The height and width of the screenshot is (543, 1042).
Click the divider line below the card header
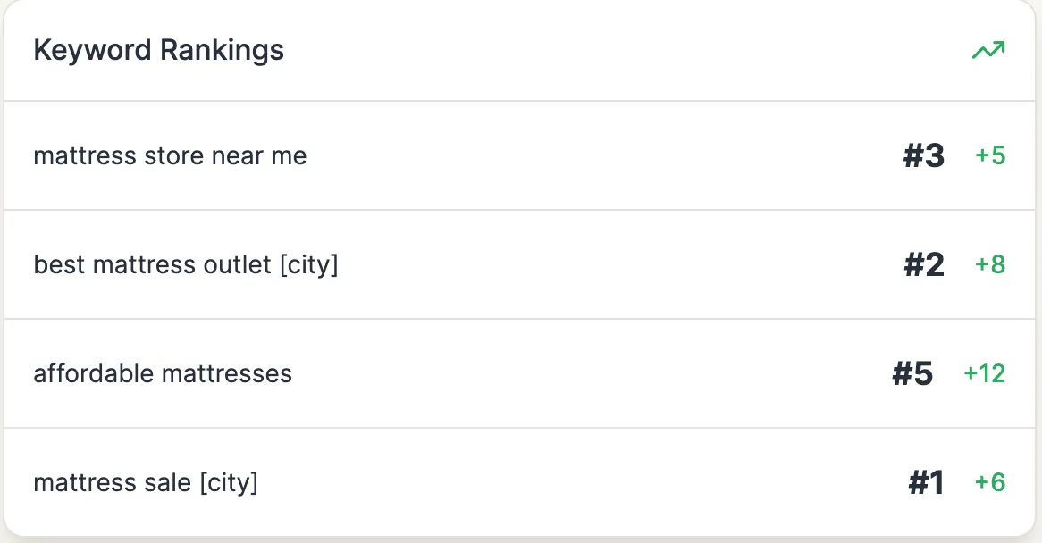point(521,101)
